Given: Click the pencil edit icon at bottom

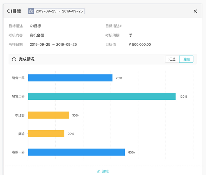Looking at the screenshot, I should 98,171.
